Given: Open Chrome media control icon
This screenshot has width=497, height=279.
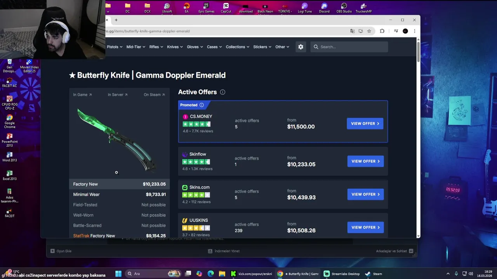Looking at the screenshot, I should 396,31.
